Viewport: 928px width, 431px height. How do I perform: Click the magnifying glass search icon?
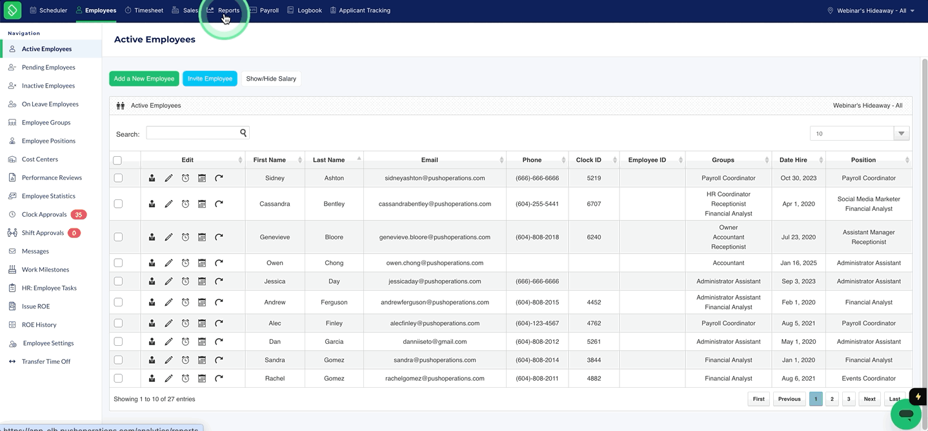click(243, 133)
